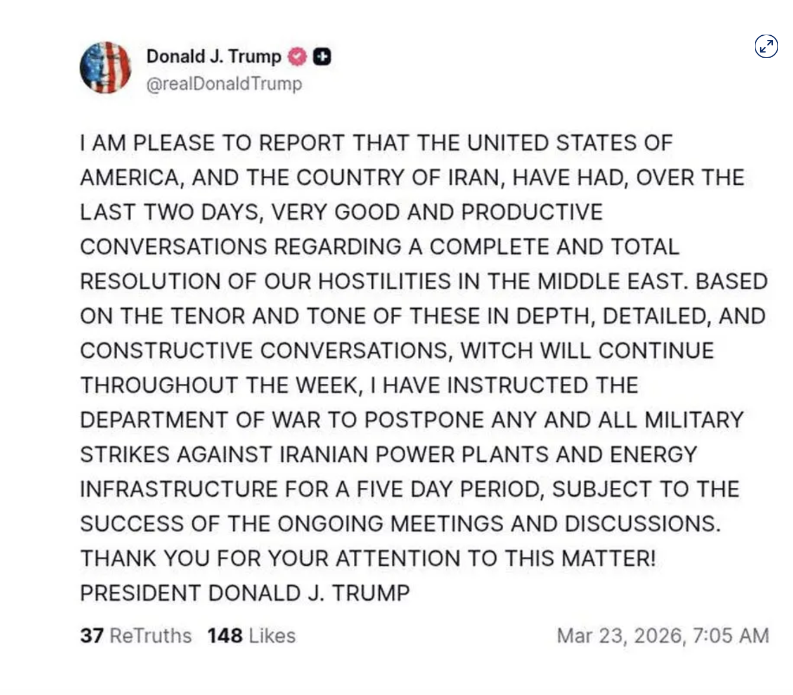Click the Mar 23, 2026 timestamp
Viewport: 793px width, 695px height.
coord(663,636)
